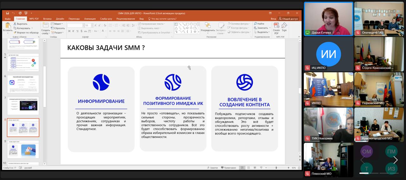Click Format Painter (Формат по образцу)

tap(26, 32)
